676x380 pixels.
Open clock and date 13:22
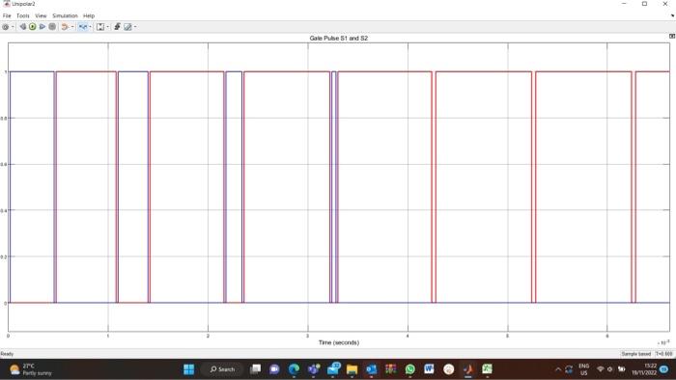click(644, 369)
